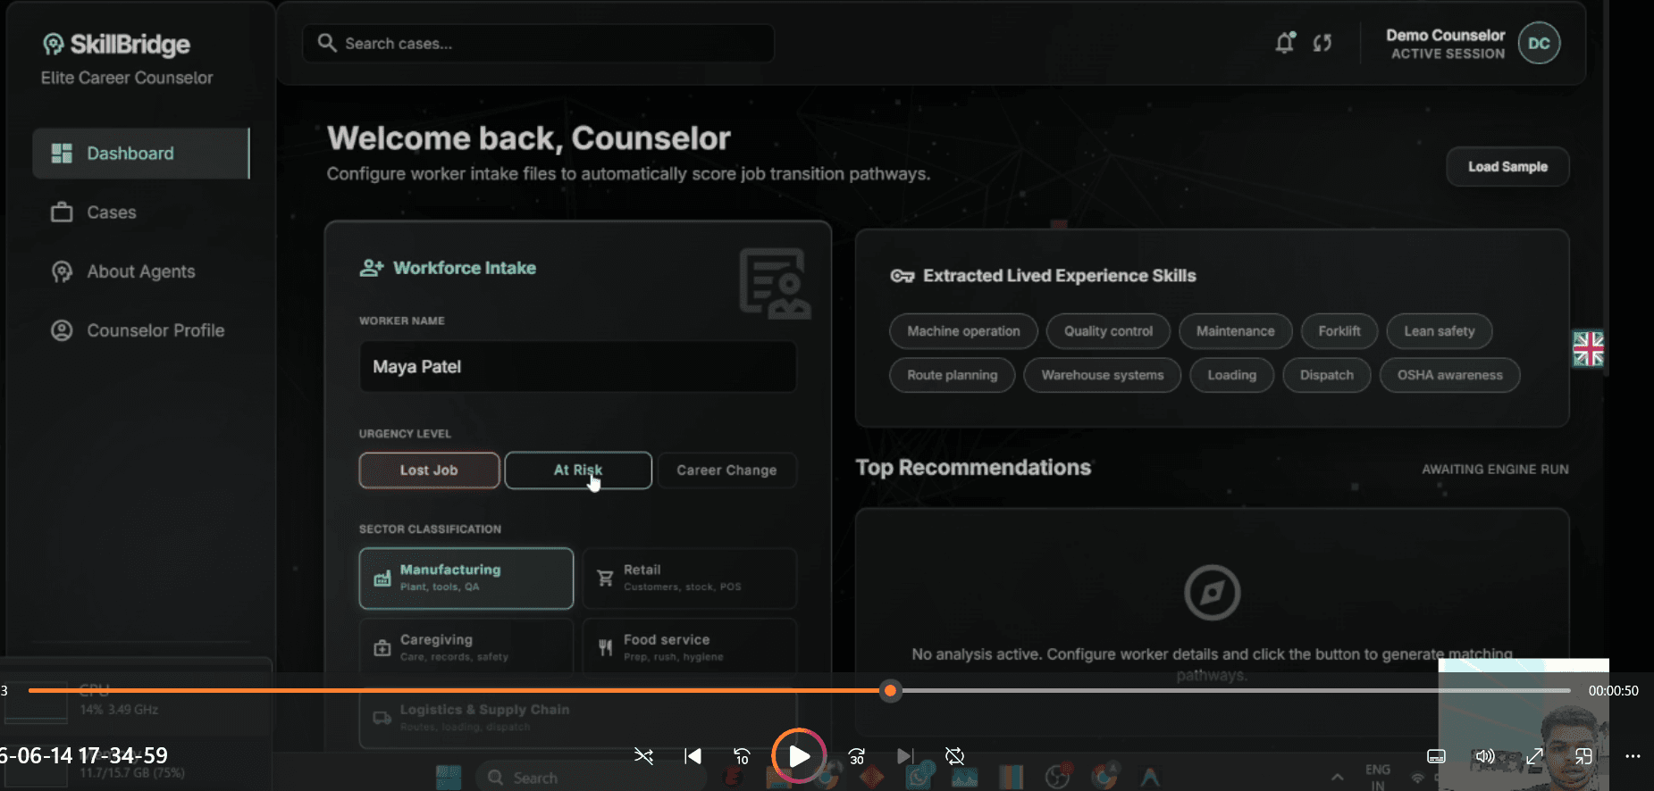Image resolution: width=1654 pixels, height=791 pixels.
Task: Click the refresh sync icon
Action: [1322, 43]
